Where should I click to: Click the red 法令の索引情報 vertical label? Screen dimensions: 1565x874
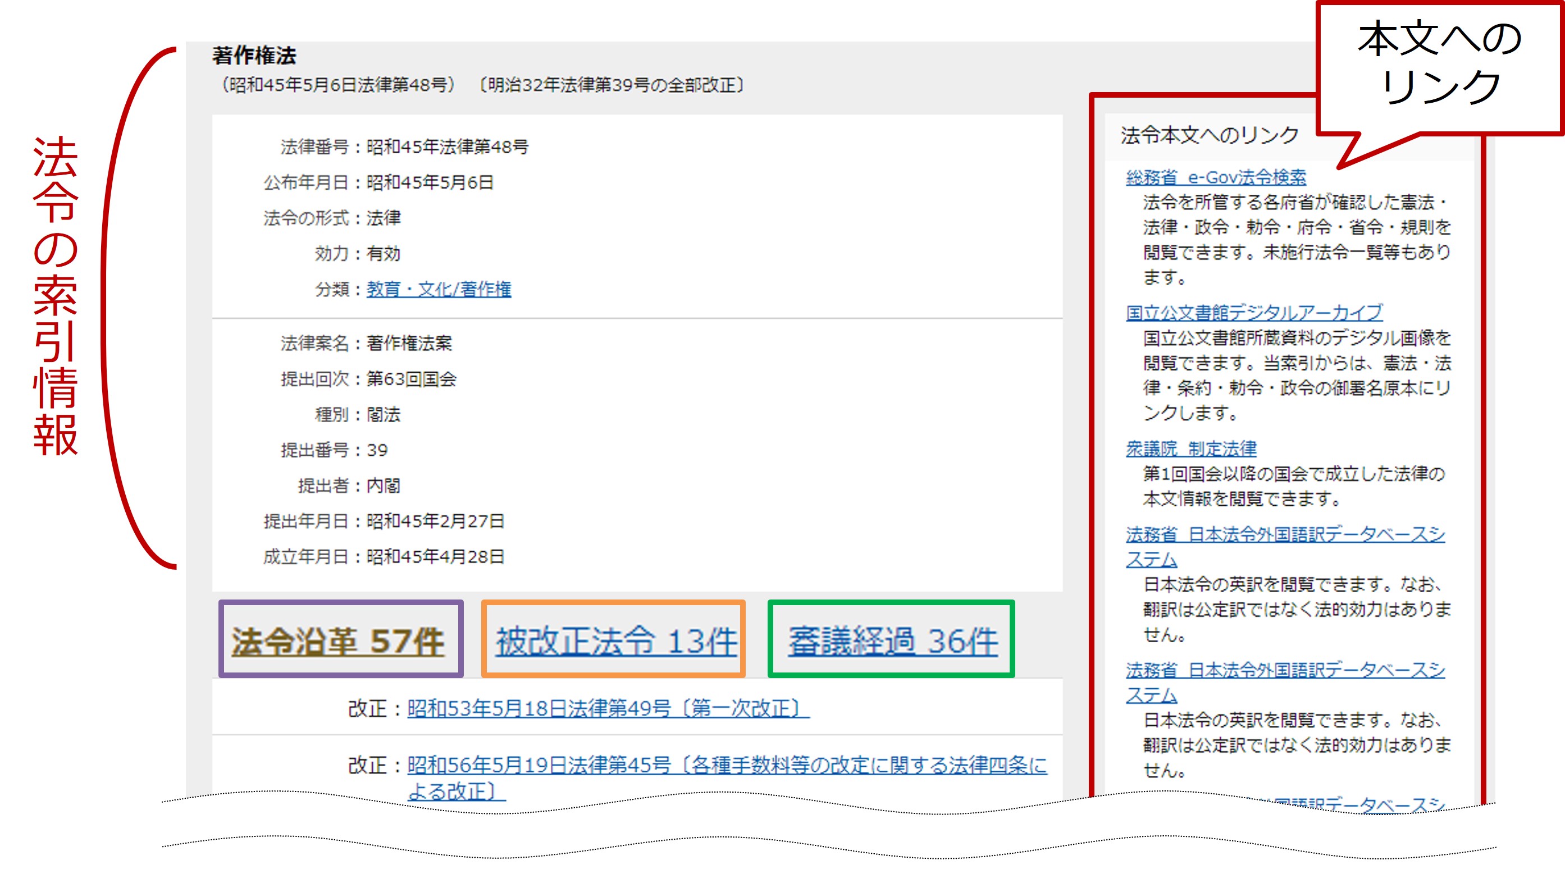[x=54, y=296]
